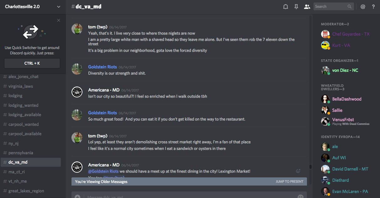Open help question mark icon
380x198 pixels.
coord(373,7)
